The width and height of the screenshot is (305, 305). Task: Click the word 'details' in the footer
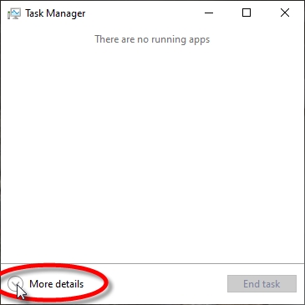pyautogui.click(x=69, y=284)
